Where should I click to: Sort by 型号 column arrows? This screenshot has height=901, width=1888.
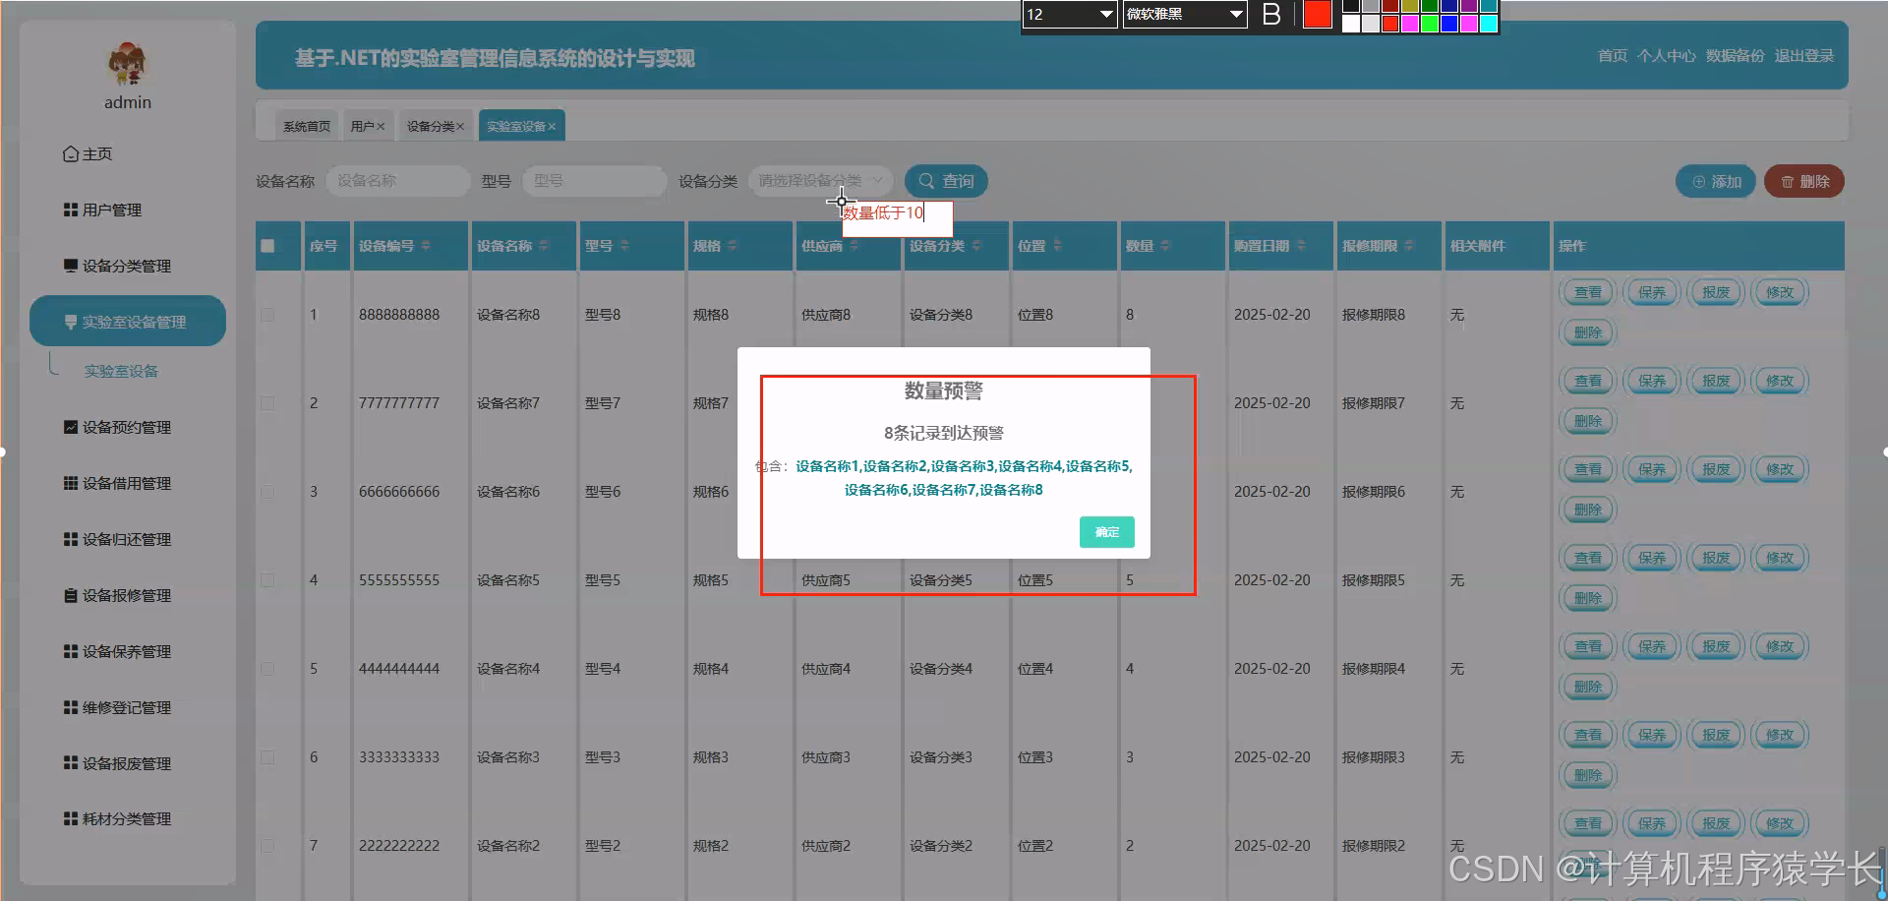pyautogui.click(x=624, y=245)
